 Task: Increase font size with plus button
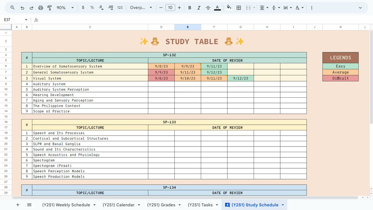point(179,7)
